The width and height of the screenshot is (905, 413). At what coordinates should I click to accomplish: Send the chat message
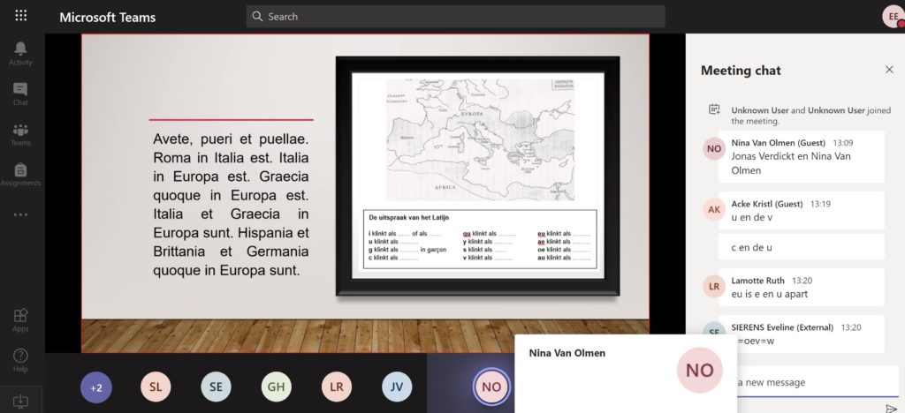click(x=891, y=408)
